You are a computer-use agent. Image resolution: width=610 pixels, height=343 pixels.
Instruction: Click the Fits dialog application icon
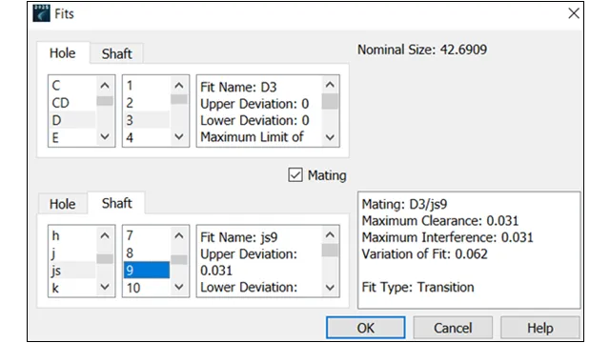41,13
